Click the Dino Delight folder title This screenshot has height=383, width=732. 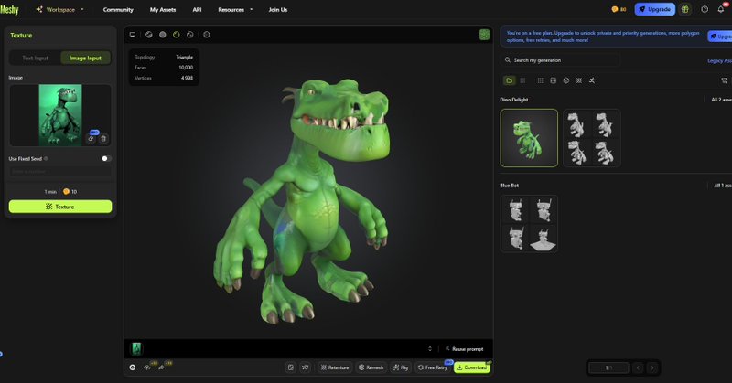pos(514,100)
